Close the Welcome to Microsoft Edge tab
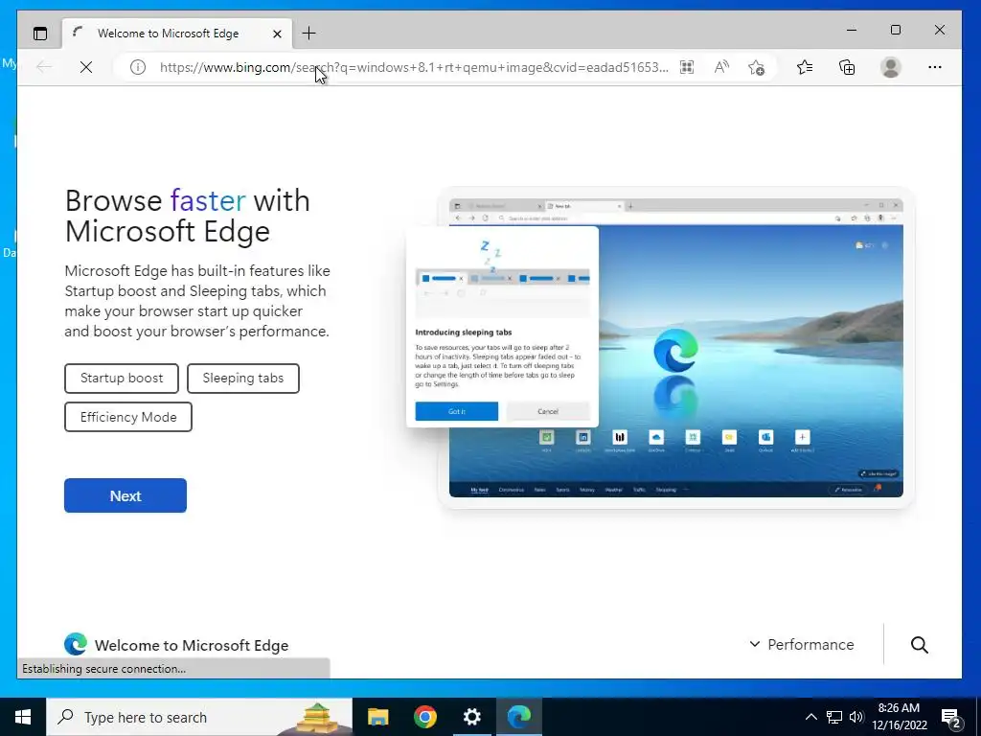 click(277, 34)
